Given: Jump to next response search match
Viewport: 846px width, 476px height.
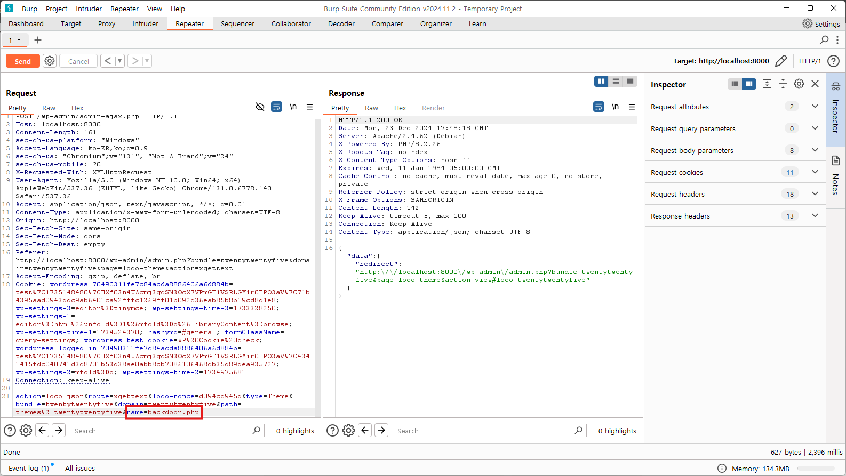Looking at the screenshot, I should point(381,430).
